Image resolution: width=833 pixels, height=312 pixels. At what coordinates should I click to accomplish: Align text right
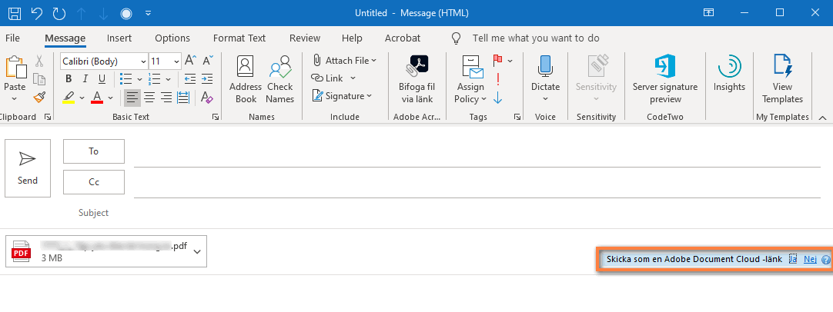click(x=166, y=98)
